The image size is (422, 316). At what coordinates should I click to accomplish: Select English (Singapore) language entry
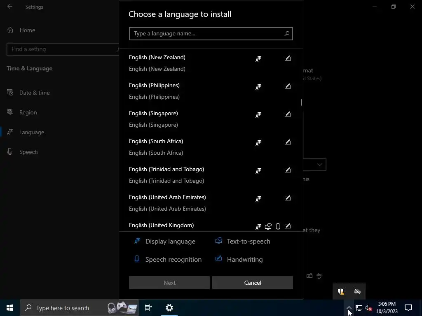tap(211, 119)
